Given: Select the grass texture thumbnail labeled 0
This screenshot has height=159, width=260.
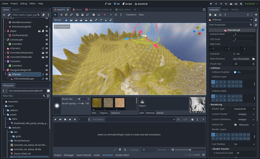Looking at the screenshot, I should click(97, 103).
